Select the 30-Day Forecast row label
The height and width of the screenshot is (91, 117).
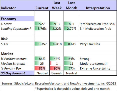coord(13,73)
